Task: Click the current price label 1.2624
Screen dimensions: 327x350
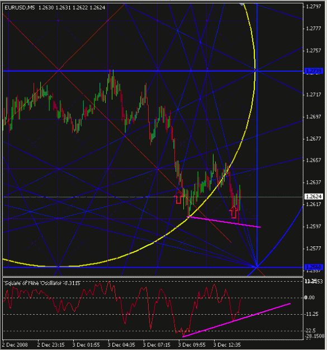Action: pos(314,197)
